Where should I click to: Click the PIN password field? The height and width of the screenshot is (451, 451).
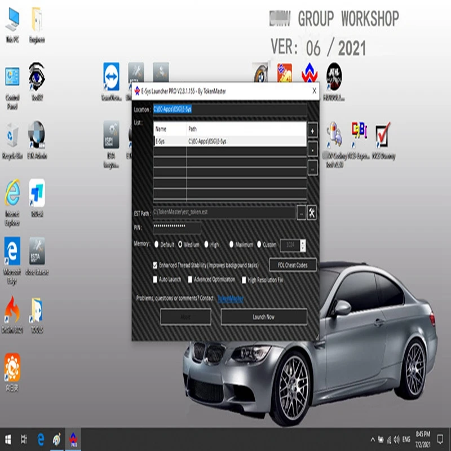point(177,228)
